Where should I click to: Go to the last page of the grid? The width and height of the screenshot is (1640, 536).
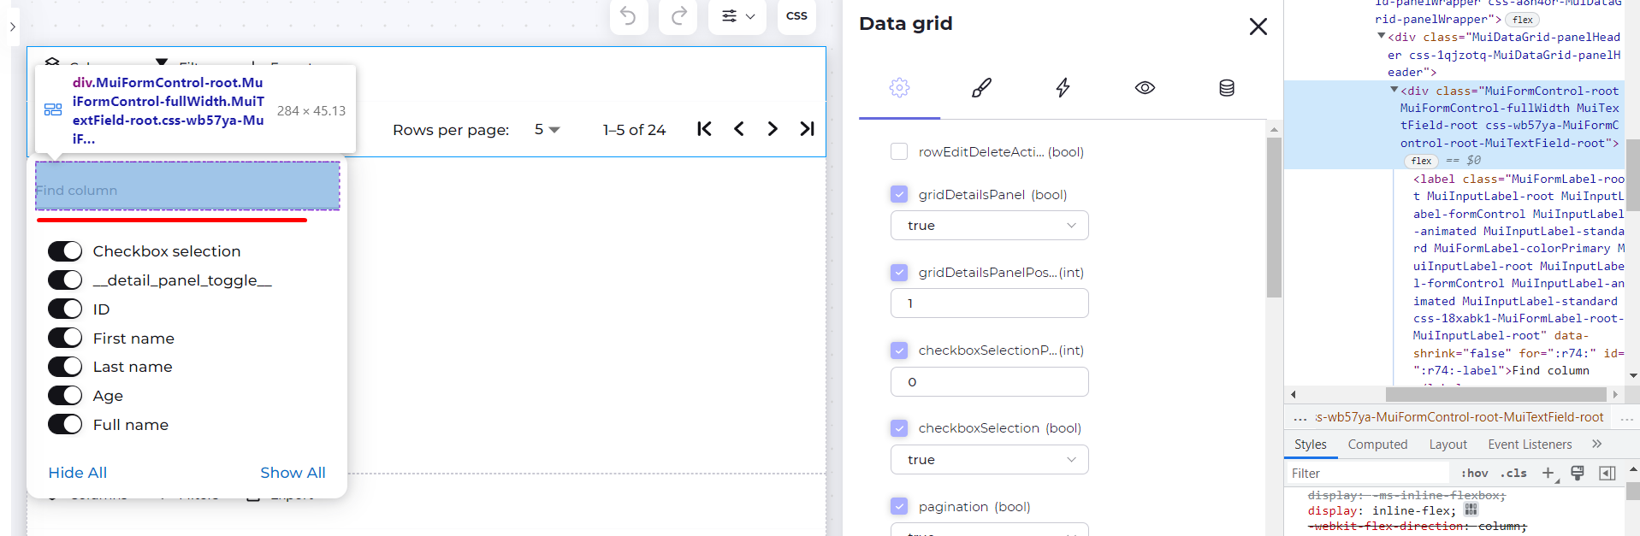807,129
